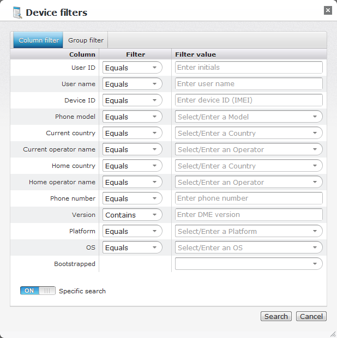Focus the Enter user name field

click(x=249, y=84)
